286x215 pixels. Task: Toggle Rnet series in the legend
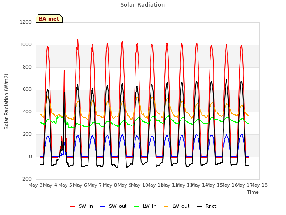point(206,206)
